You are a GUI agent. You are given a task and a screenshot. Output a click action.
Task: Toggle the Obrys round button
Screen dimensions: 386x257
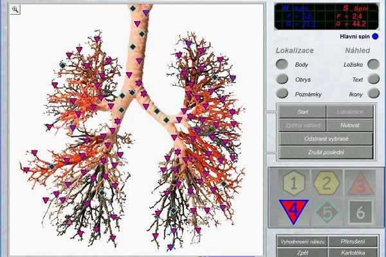tap(282, 79)
